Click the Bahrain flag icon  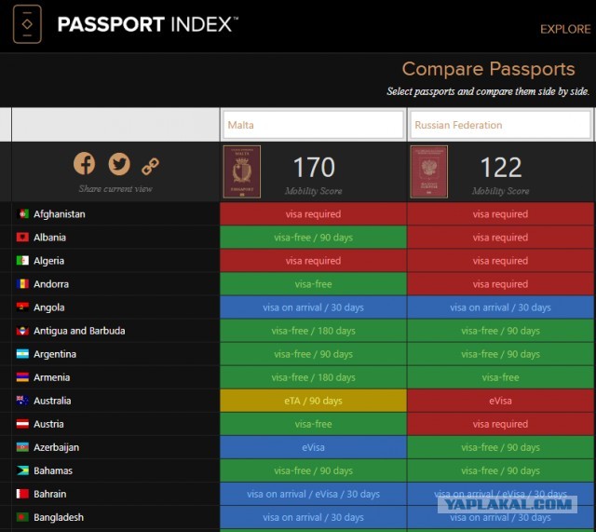point(22,494)
